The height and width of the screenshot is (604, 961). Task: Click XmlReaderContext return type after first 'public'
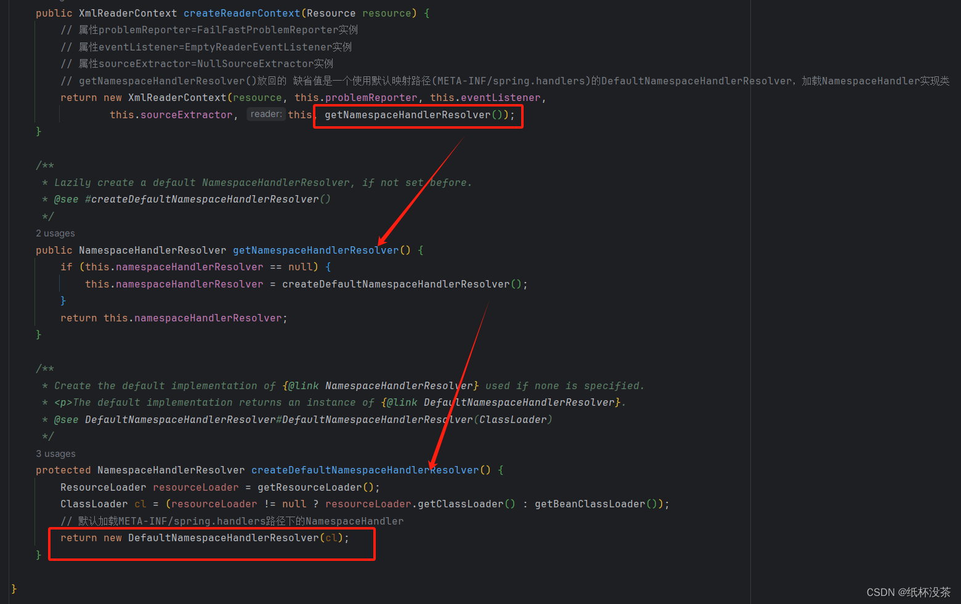pyautogui.click(x=128, y=13)
